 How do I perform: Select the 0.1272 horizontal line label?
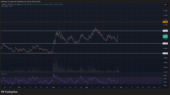point(165,31)
